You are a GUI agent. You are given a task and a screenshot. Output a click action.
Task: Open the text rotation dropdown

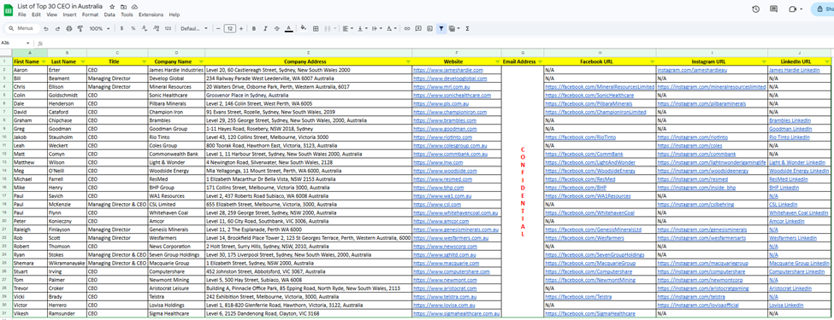pos(391,28)
